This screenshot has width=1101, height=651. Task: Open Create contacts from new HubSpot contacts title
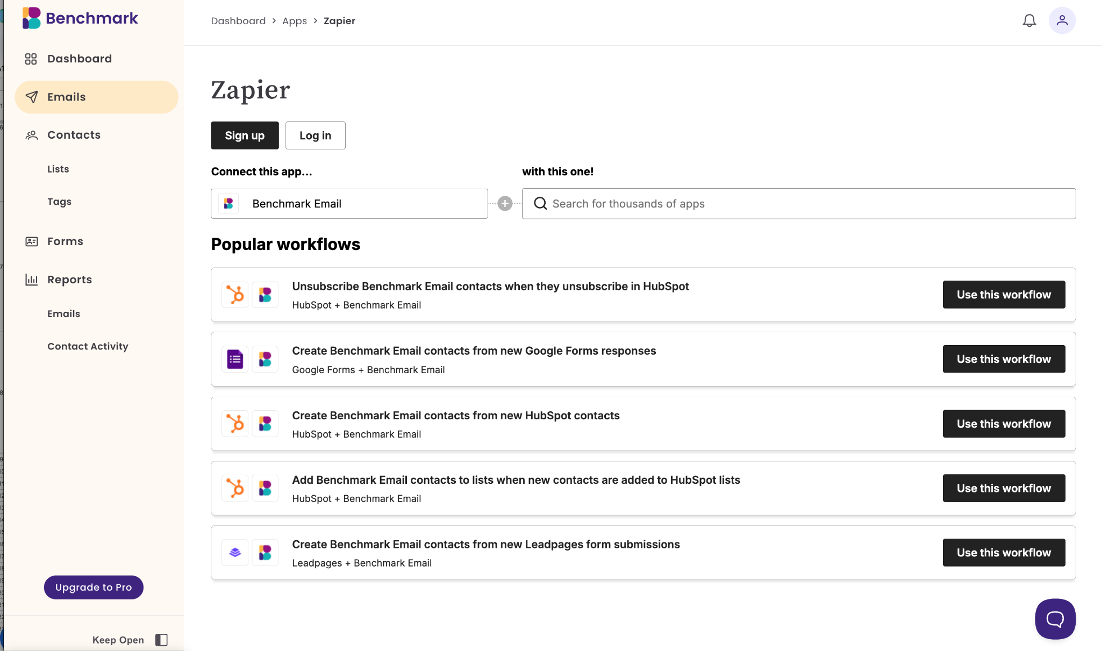pos(456,416)
